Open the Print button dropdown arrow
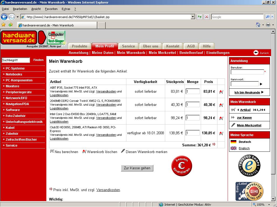The height and width of the screenshot is (207, 277). pyautogui.click(x=273, y=25)
